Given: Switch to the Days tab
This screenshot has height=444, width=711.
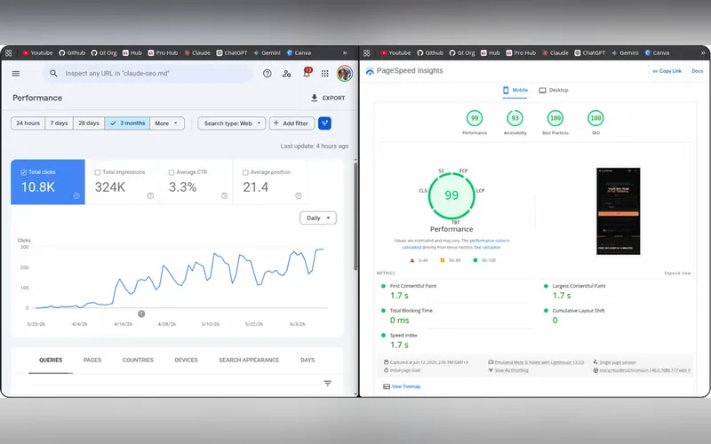Looking at the screenshot, I should coord(308,361).
